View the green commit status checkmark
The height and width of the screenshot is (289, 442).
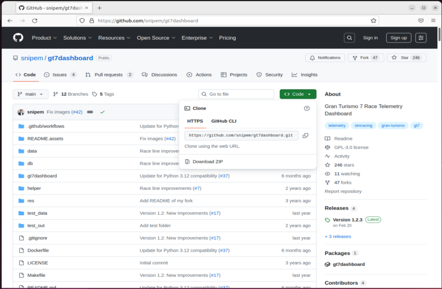pyautogui.click(x=102, y=112)
